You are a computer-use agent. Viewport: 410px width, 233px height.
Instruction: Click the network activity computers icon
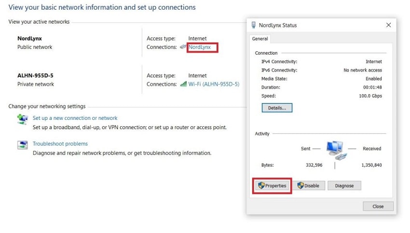pyautogui.click(x=336, y=150)
